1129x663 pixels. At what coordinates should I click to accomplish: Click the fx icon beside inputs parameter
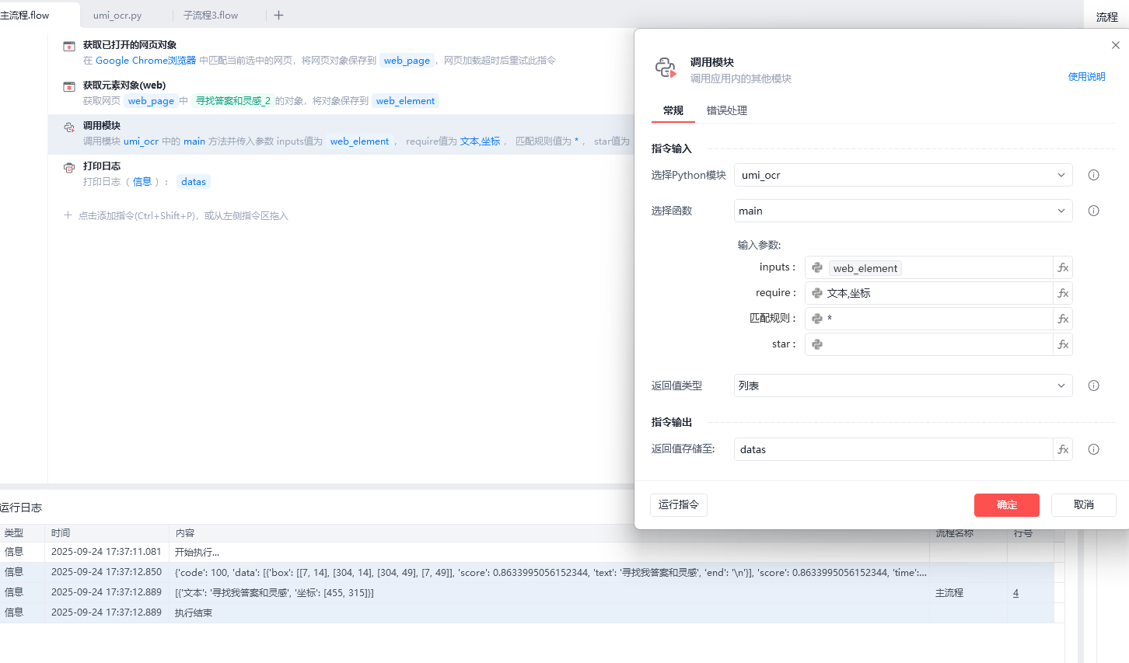tap(1063, 267)
